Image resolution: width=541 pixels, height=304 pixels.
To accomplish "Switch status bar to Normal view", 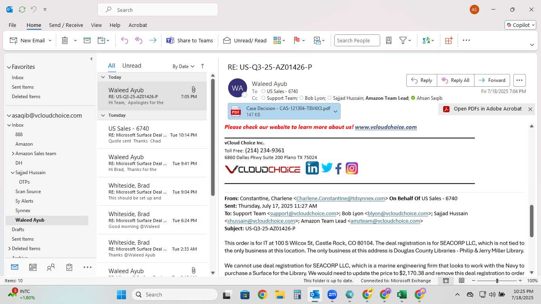I will 446,281.
